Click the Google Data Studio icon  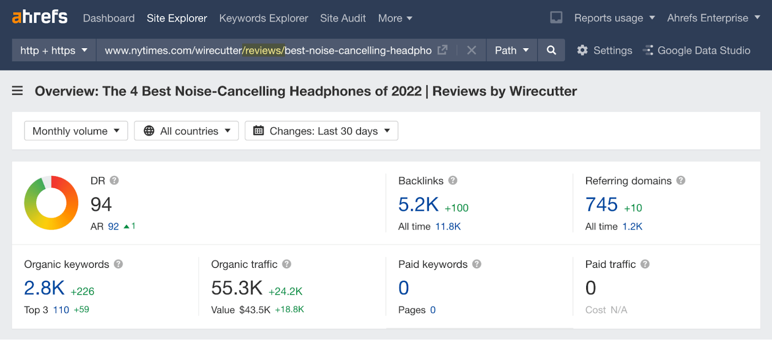coord(648,50)
